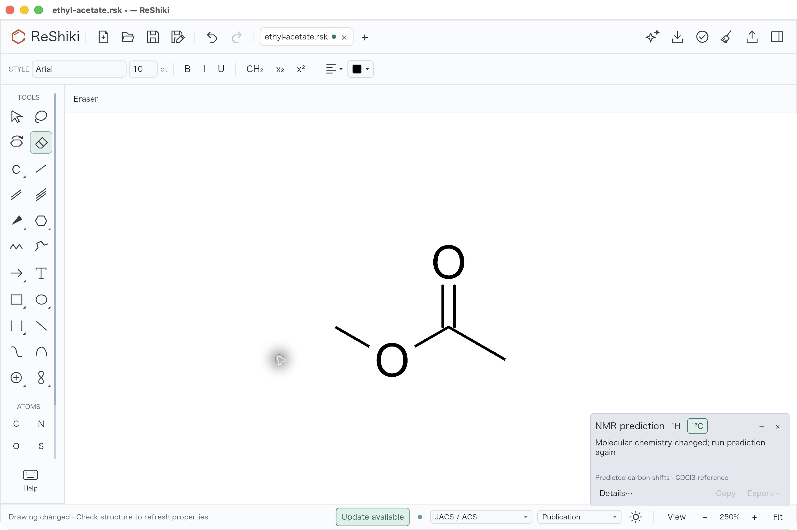Open the black text color swatch
This screenshot has height=530, width=797.
tap(360, 69)
